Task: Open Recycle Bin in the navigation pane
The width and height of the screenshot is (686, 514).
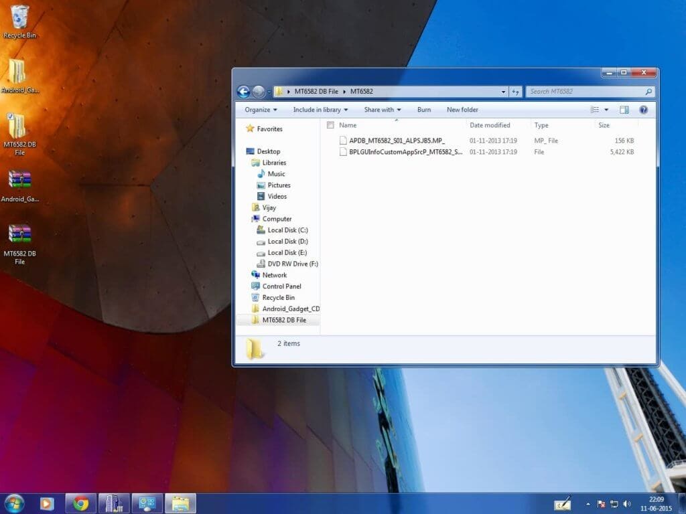Action: 273,298
